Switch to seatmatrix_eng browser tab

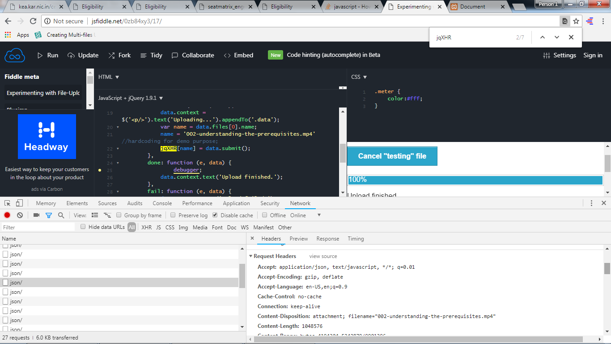pyautogui.click(x=225, y=7)
